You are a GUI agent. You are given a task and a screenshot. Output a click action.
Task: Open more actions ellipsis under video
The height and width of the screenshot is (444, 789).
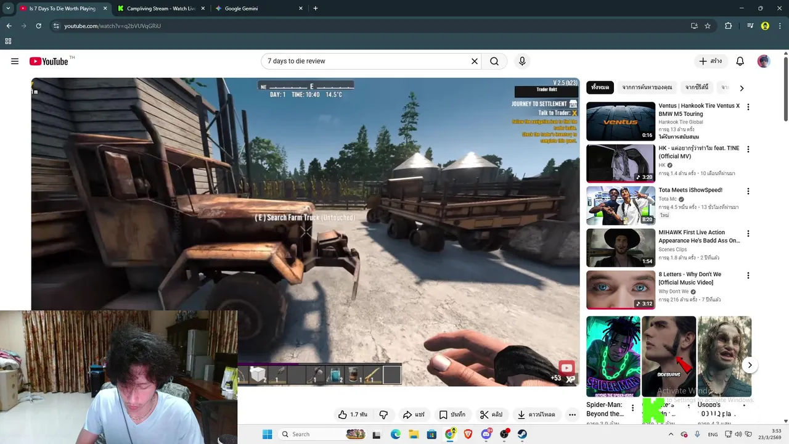(572, 414)
